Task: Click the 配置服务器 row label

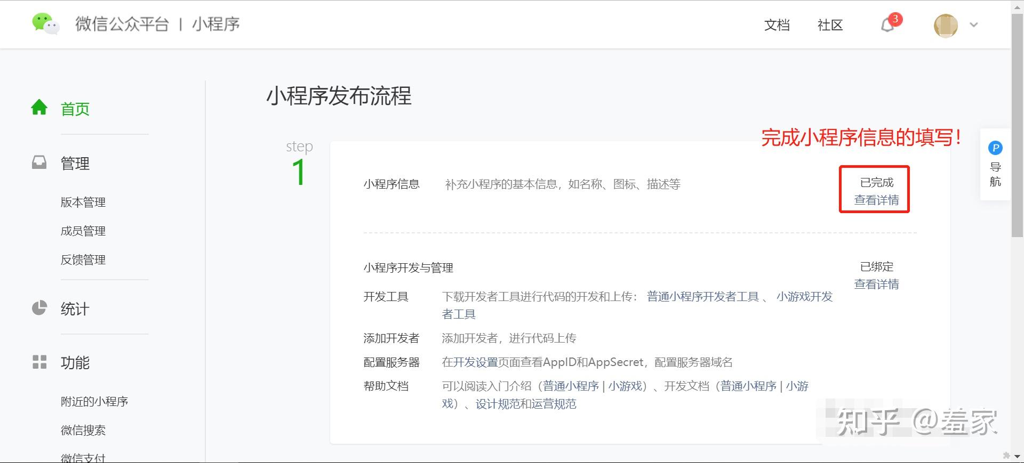Action: 391,362
